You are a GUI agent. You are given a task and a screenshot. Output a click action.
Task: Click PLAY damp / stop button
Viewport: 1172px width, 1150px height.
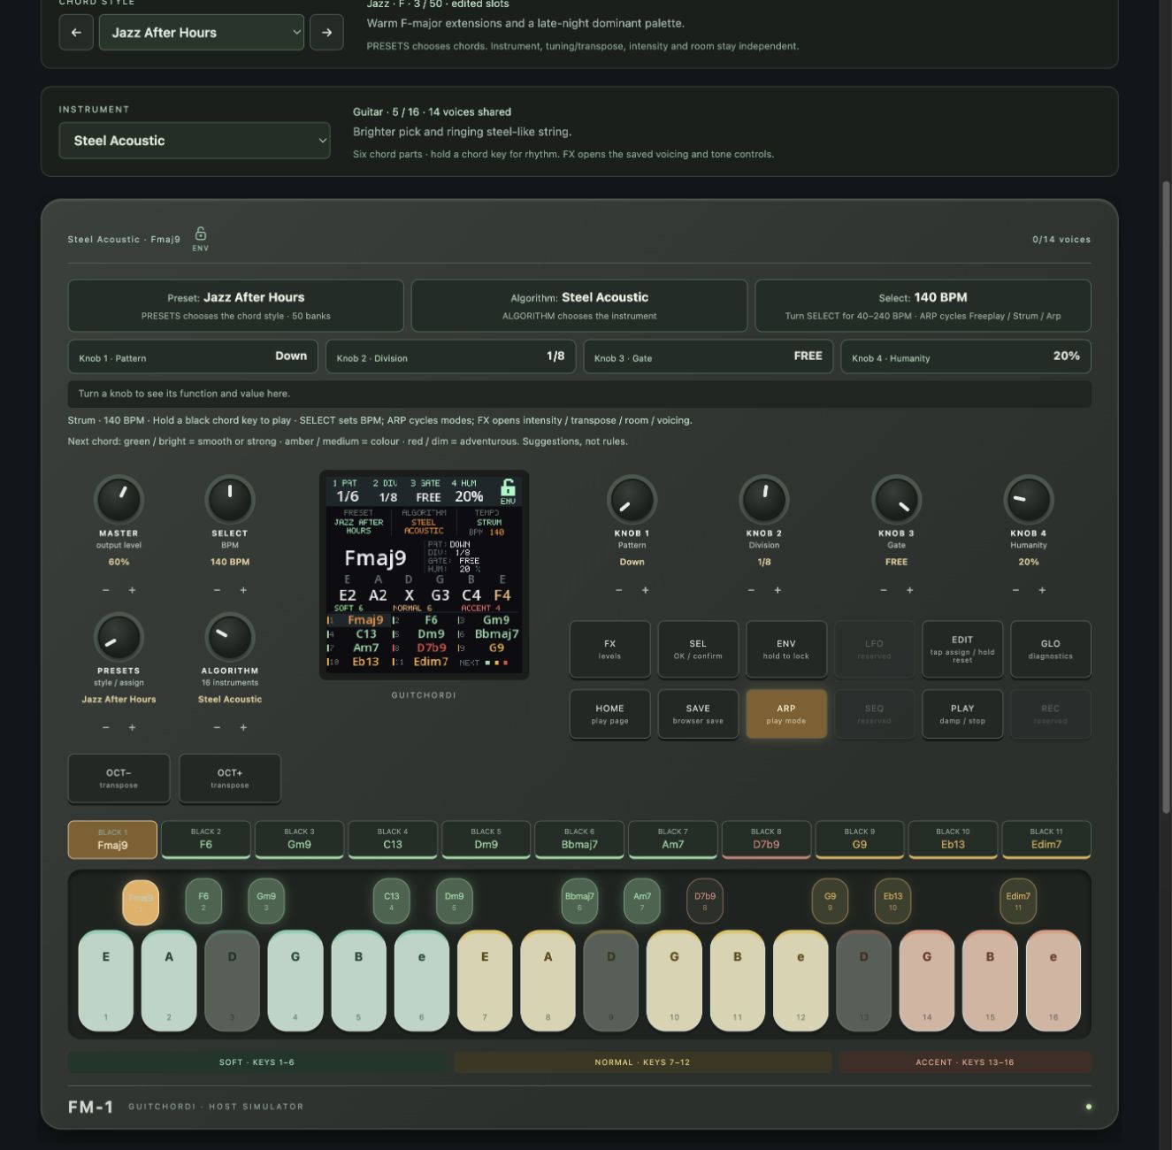point(962,714)
